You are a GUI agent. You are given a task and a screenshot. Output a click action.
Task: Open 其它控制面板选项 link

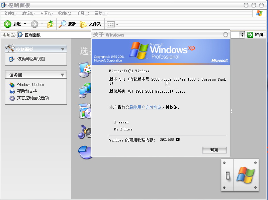(33, 98)
